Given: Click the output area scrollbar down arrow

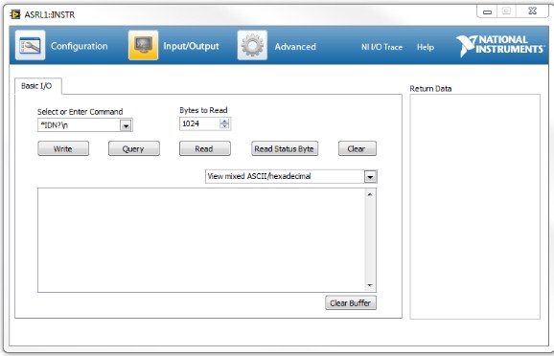Looking at the screenshot, I should click(x=370, y=285).
